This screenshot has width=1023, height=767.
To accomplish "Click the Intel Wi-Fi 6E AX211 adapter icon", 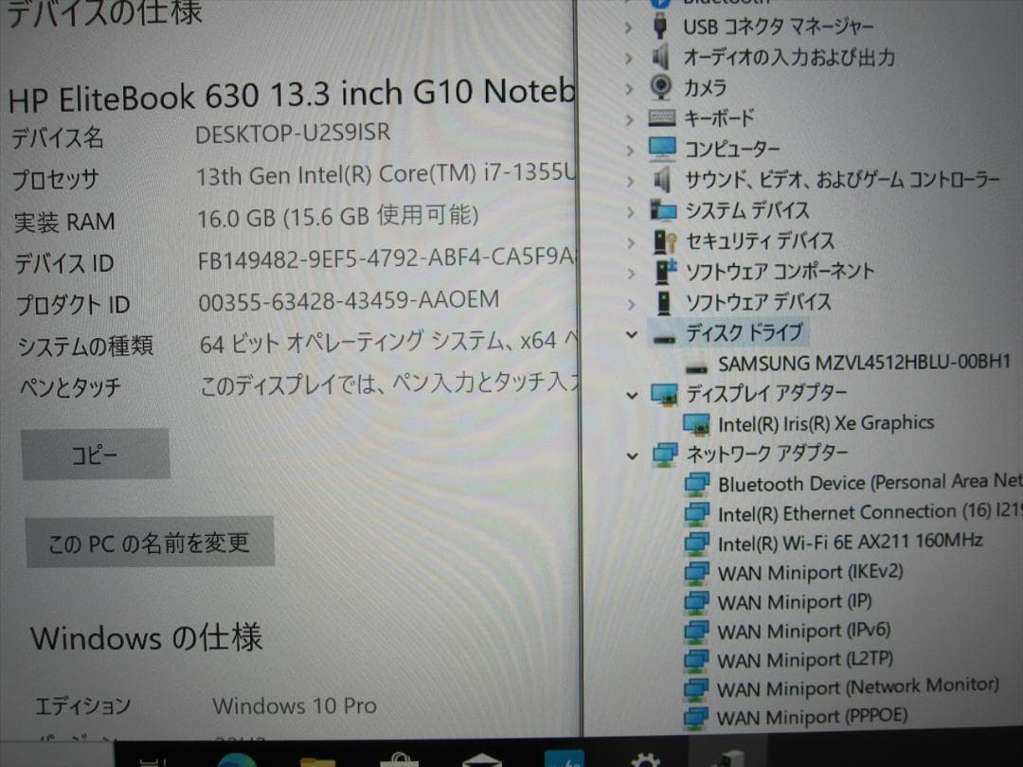I will click(x=697, y=543).
